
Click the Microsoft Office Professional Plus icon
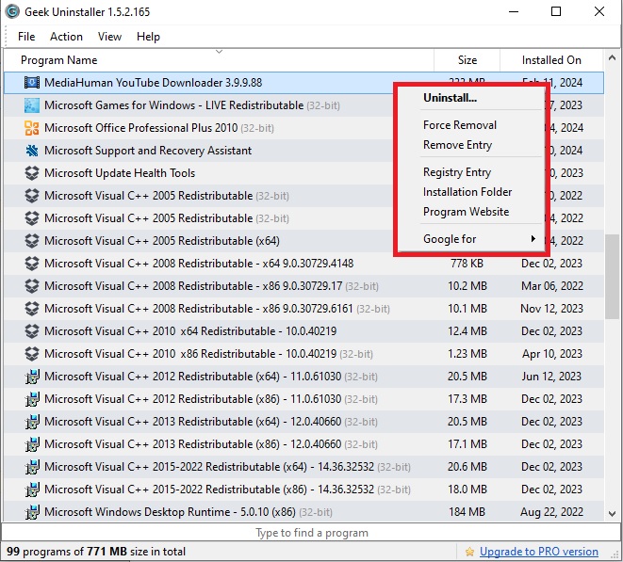click(32, 128)
